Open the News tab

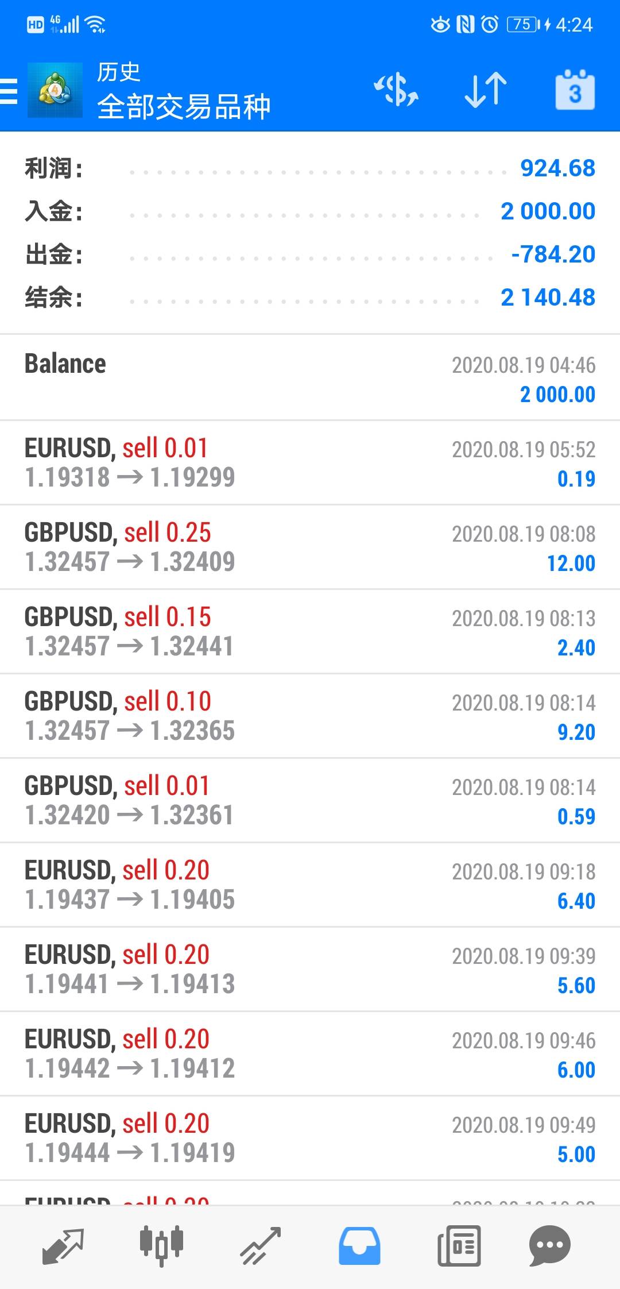point(459,1246)
